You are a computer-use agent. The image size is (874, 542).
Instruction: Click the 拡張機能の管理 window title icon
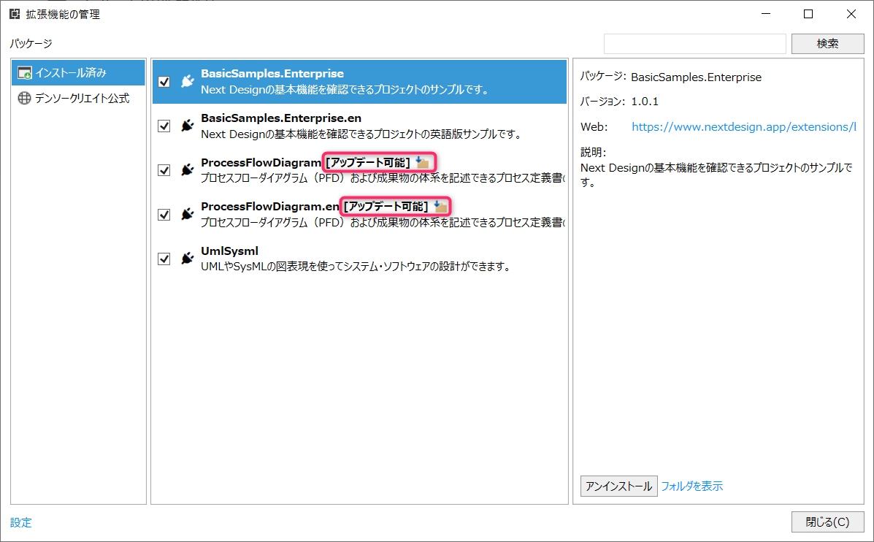click(x=15, y=14)
